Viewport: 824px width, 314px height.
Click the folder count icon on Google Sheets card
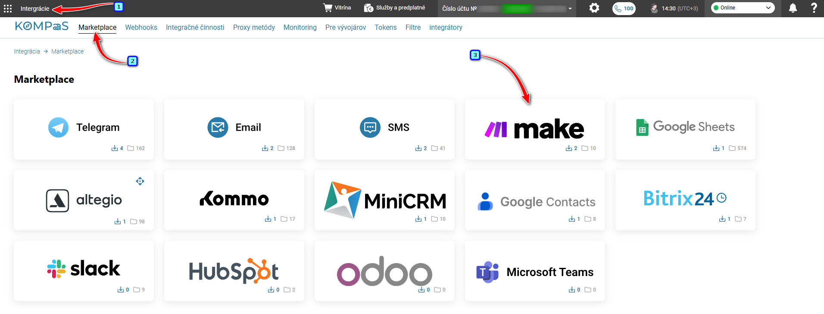(x=732, y=148)
